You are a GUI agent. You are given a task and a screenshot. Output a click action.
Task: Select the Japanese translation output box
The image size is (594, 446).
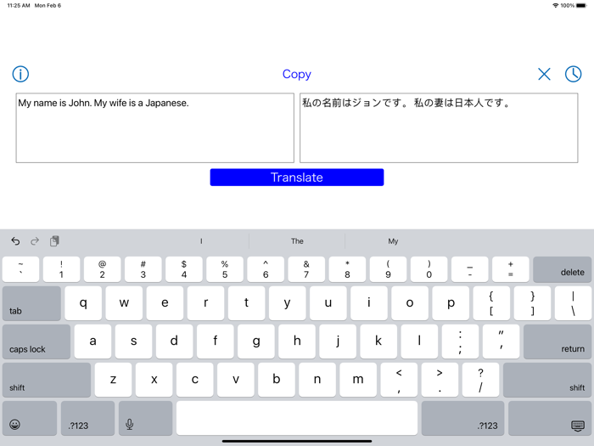[x=439, y=127]
